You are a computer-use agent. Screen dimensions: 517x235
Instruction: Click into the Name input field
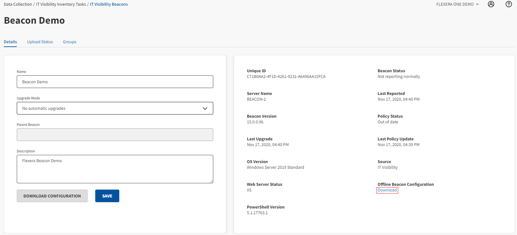115,82
